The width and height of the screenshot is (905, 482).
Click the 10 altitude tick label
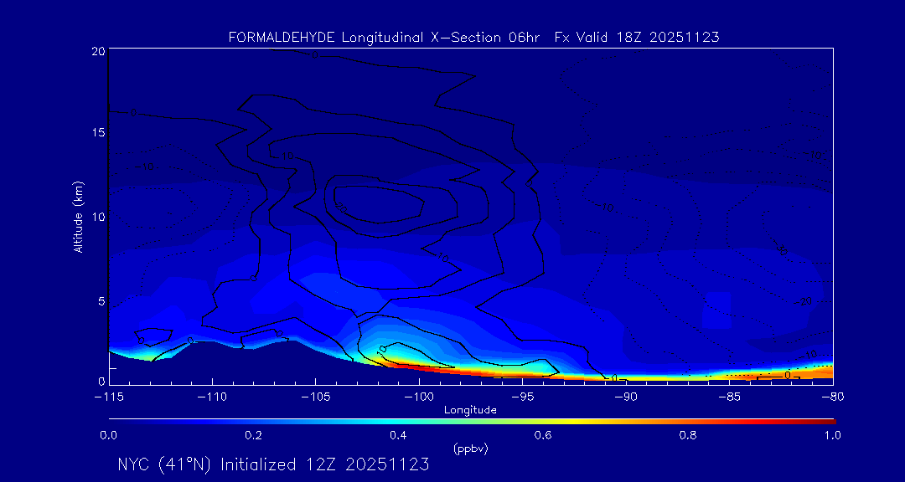coord(97,217)
